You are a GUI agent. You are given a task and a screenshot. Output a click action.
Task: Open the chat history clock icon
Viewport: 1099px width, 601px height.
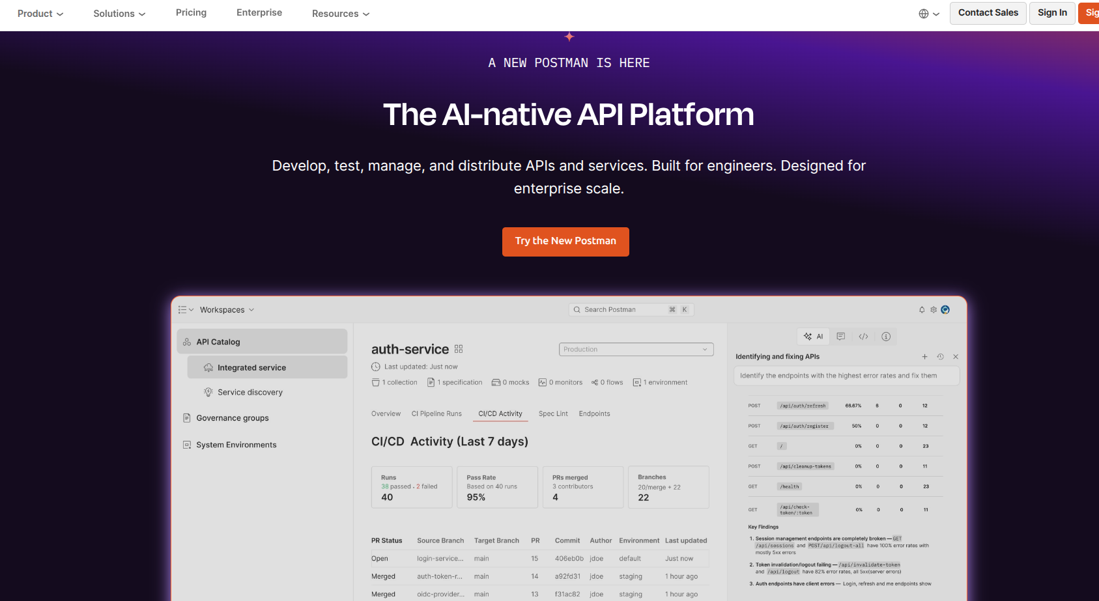coord(940,357)
